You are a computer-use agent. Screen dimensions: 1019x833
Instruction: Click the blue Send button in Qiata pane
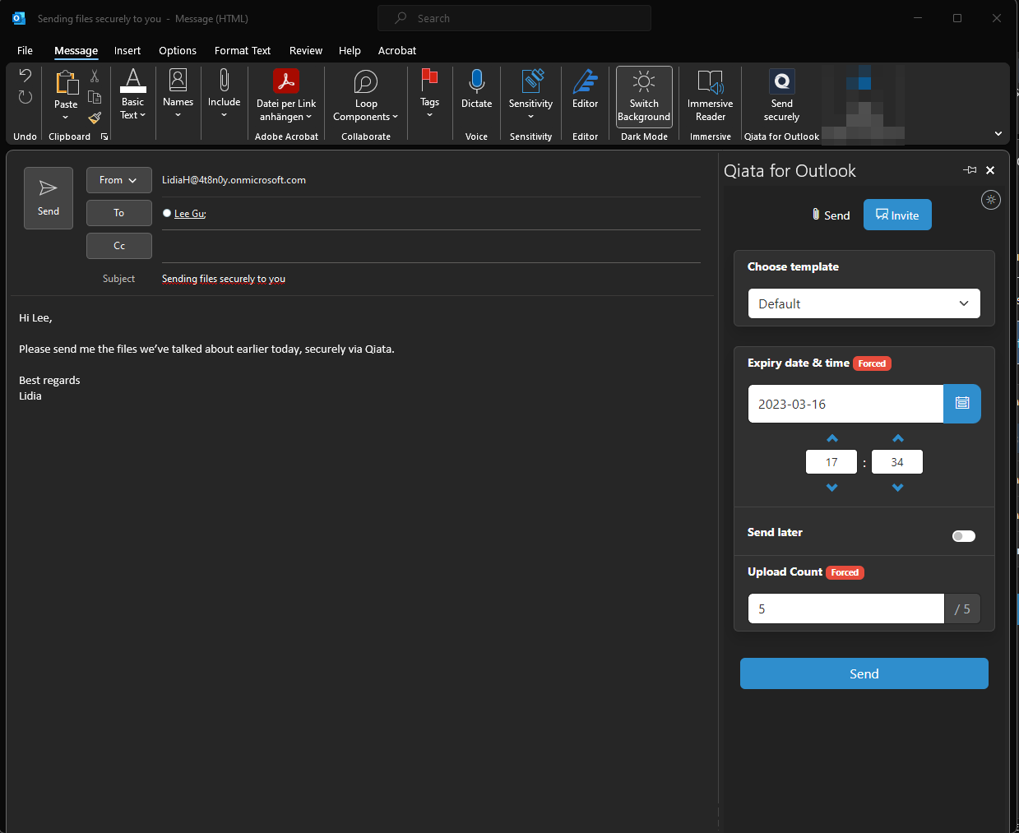pyautogui.click(x=864, y=673)
